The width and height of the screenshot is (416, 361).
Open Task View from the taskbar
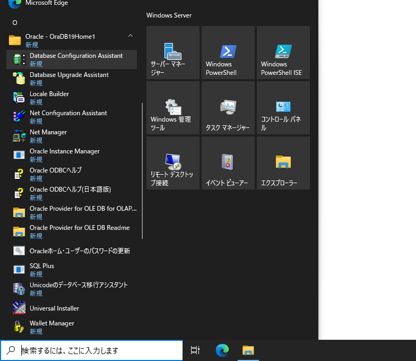point(195,350)
